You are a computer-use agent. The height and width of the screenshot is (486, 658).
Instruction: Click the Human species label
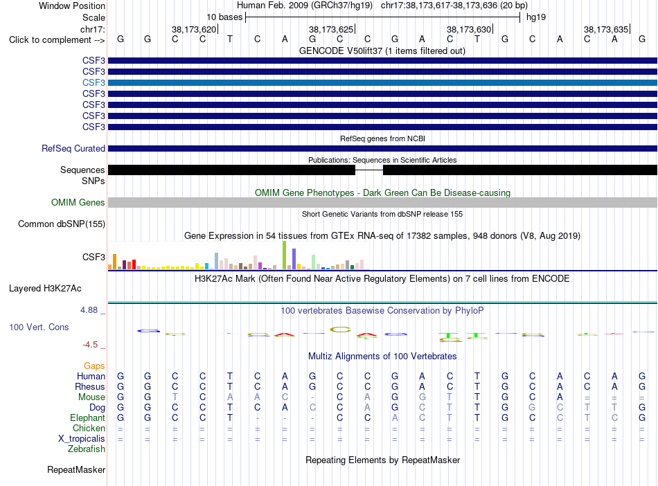[91, 376]
